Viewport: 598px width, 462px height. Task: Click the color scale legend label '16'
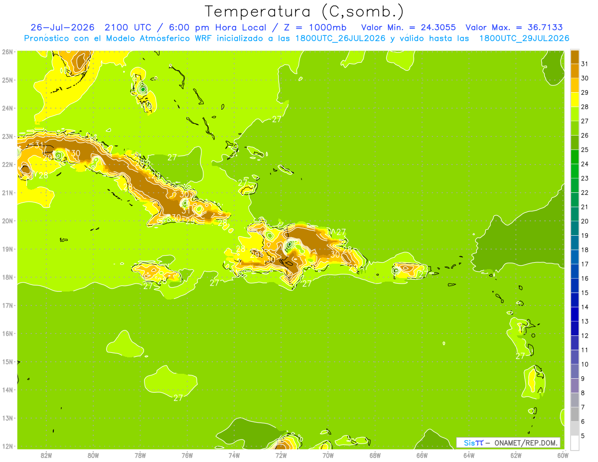pyautogui.click(x=585, y=279)
